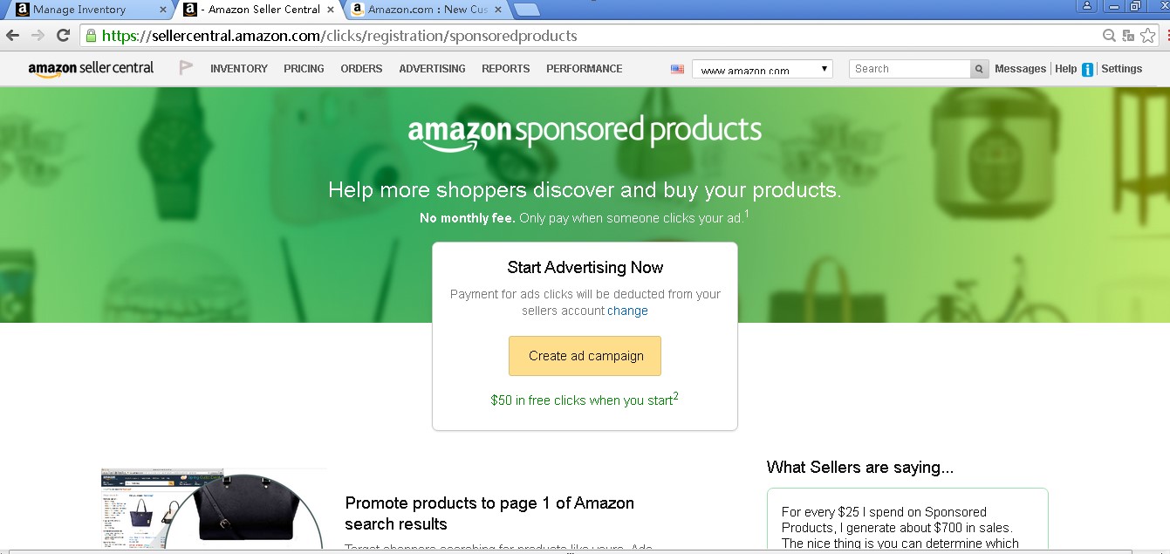Reload the page with the refresh icon
The height and width of the screenshot is (554, 1170).
tap(63, 36)
